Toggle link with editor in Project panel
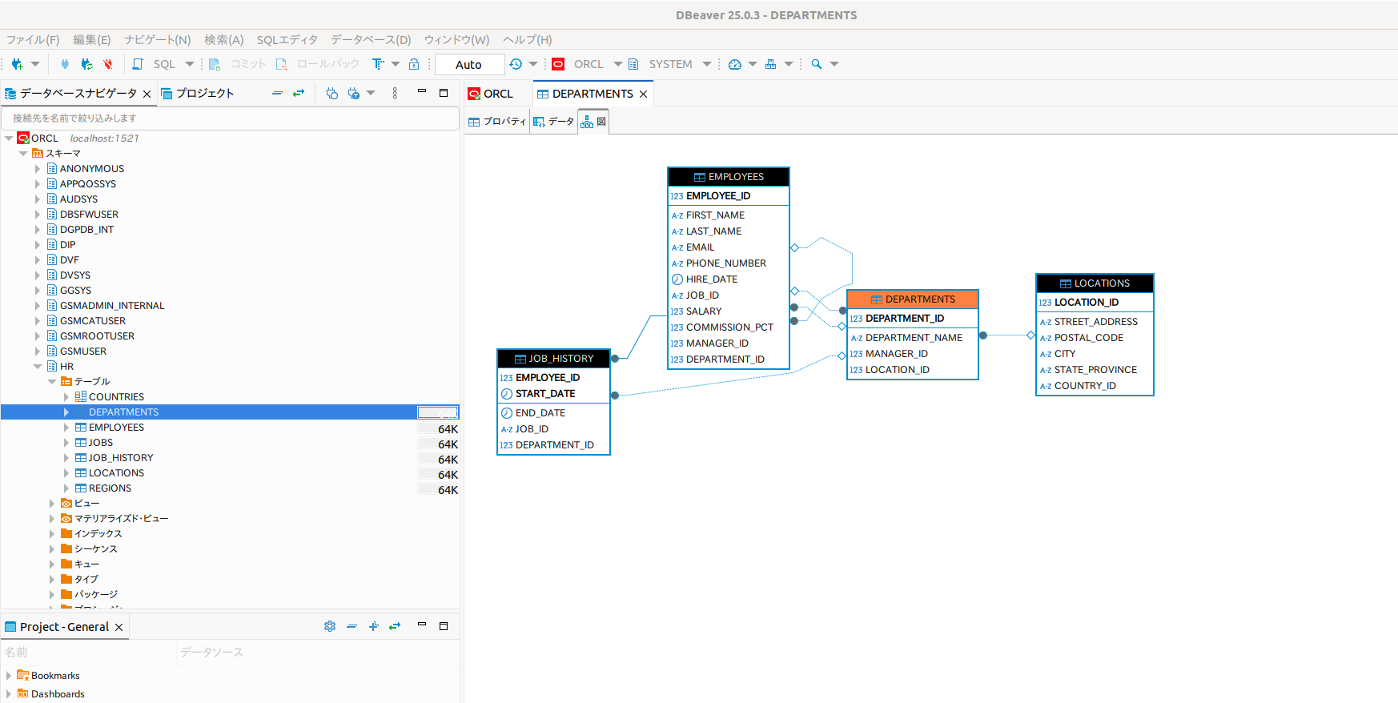 click(395, 626)
